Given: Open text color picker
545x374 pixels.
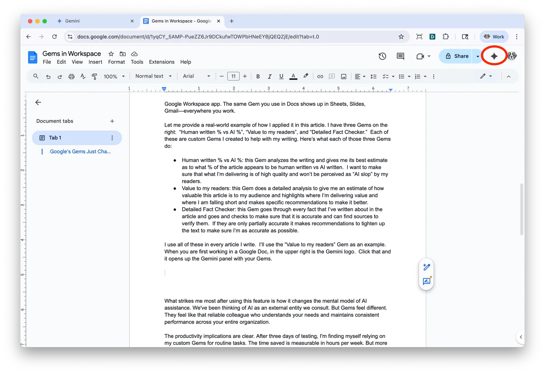Looking at the screenshot, I should click(293, 77).
